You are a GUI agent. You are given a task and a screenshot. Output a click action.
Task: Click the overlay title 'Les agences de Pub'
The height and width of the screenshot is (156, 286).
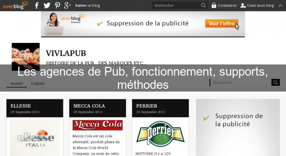(x=72, y=72)
